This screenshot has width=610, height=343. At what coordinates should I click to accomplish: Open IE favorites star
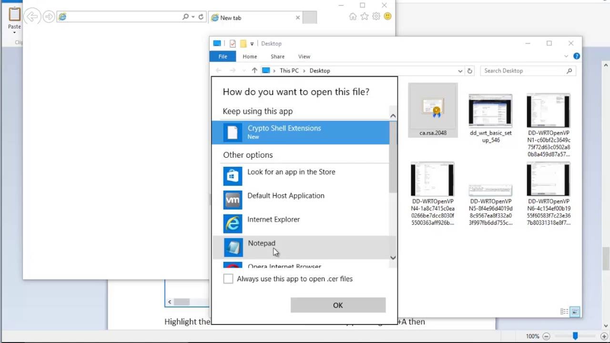(x=365, y=17)
